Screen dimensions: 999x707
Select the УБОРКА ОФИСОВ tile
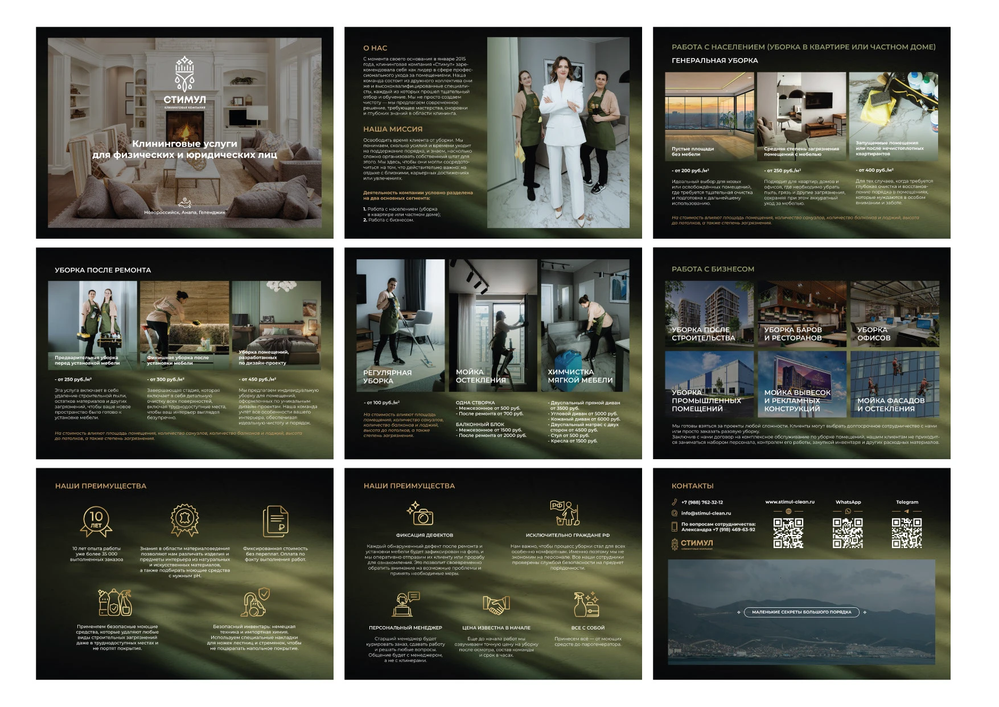point(894,313)
